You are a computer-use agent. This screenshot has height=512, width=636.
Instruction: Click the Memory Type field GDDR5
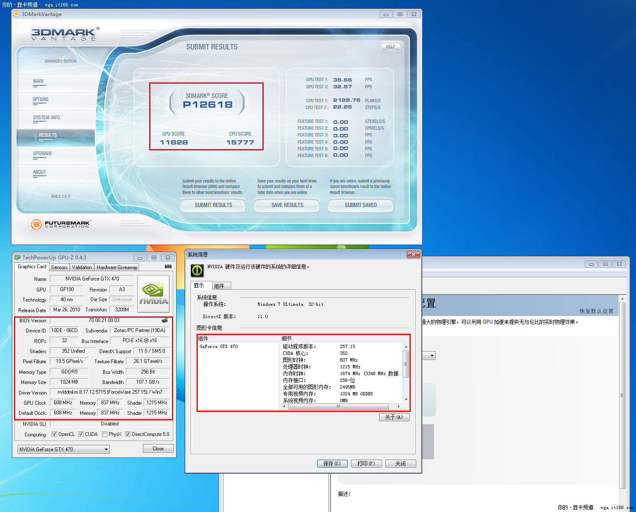(x=69, y=372)
